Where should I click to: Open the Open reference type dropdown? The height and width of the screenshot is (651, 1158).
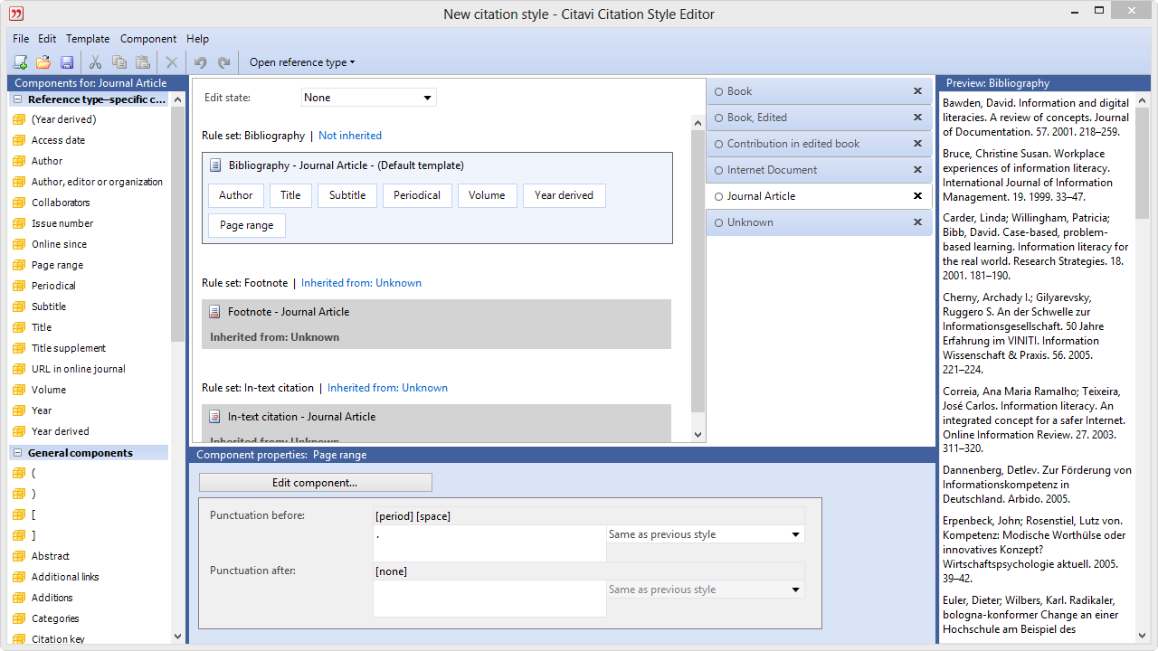302,62
